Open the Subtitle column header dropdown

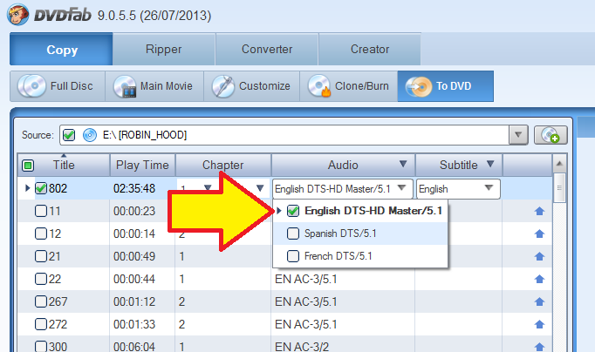point(490,164)
